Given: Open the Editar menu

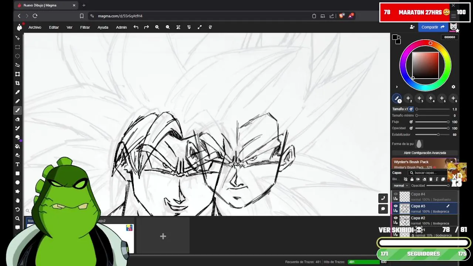Looking at the screenshot, I should pyautogui.click(x=54, y=27).
